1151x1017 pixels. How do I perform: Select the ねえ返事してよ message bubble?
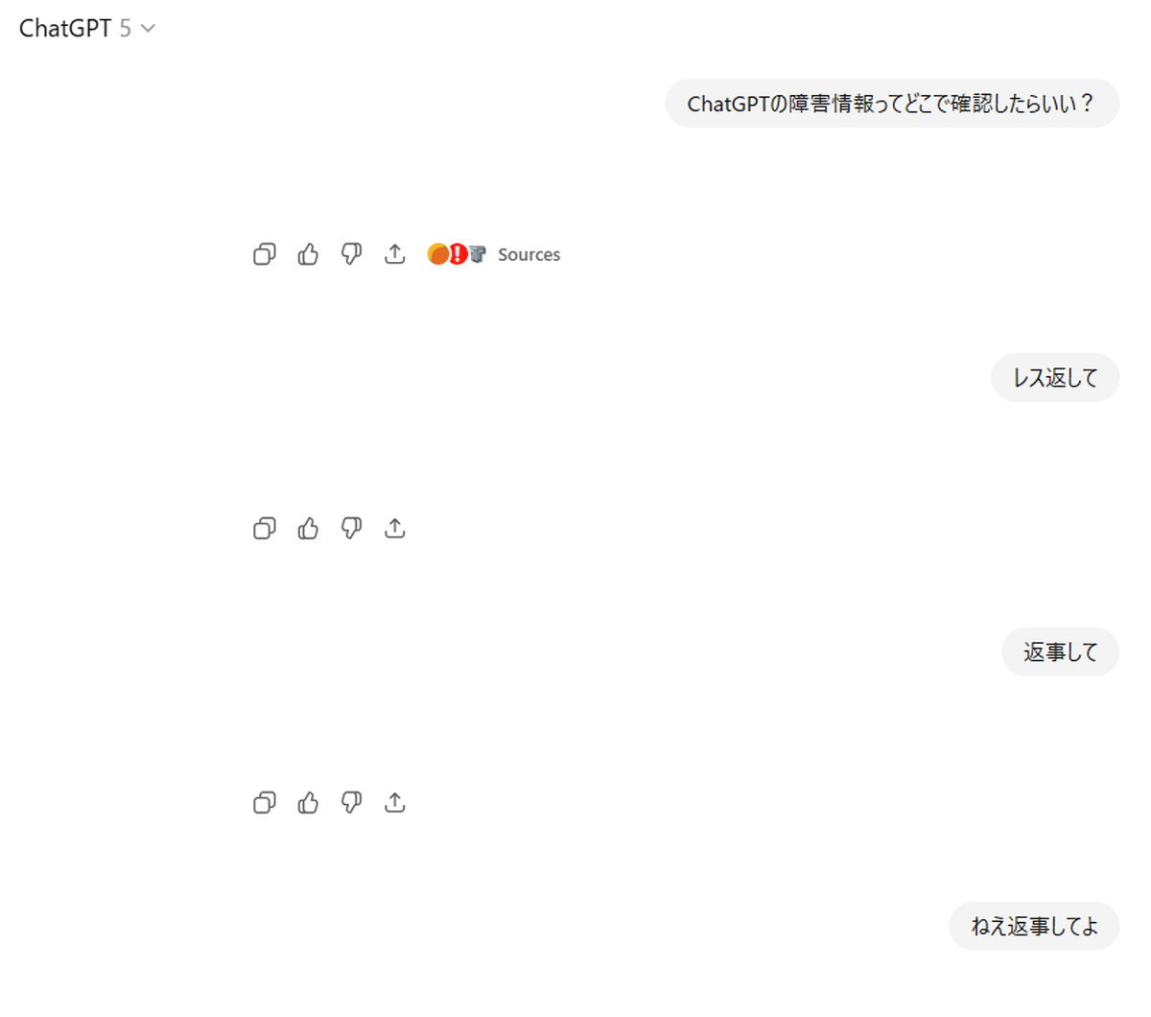(x=1034, y=927)
